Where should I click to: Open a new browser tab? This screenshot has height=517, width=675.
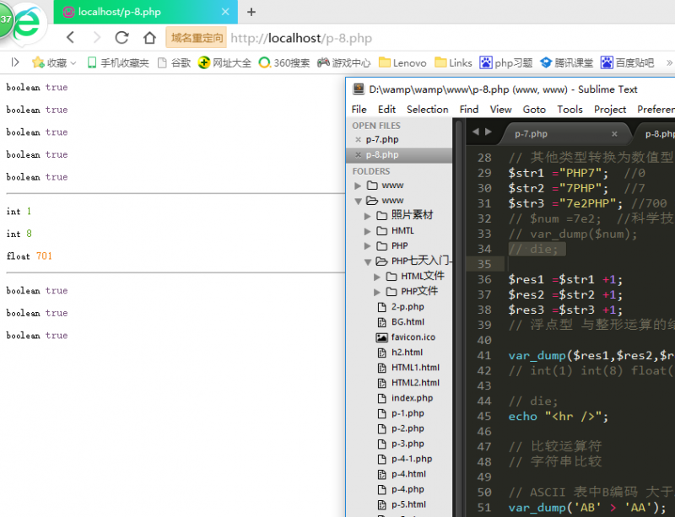coord(251,12)
